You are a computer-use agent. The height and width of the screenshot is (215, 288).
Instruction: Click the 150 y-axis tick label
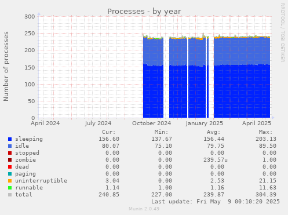tap(30, 67)
